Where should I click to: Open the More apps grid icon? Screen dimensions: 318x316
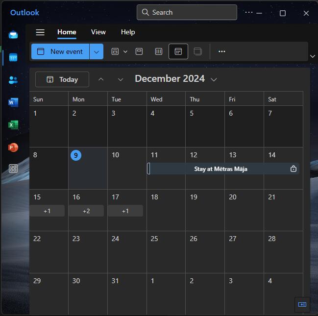pos(13,169)
